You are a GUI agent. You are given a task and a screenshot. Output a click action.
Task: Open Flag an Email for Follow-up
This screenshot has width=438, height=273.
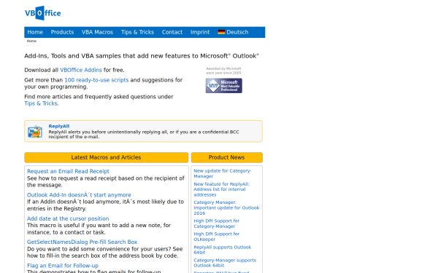point(63,266)
